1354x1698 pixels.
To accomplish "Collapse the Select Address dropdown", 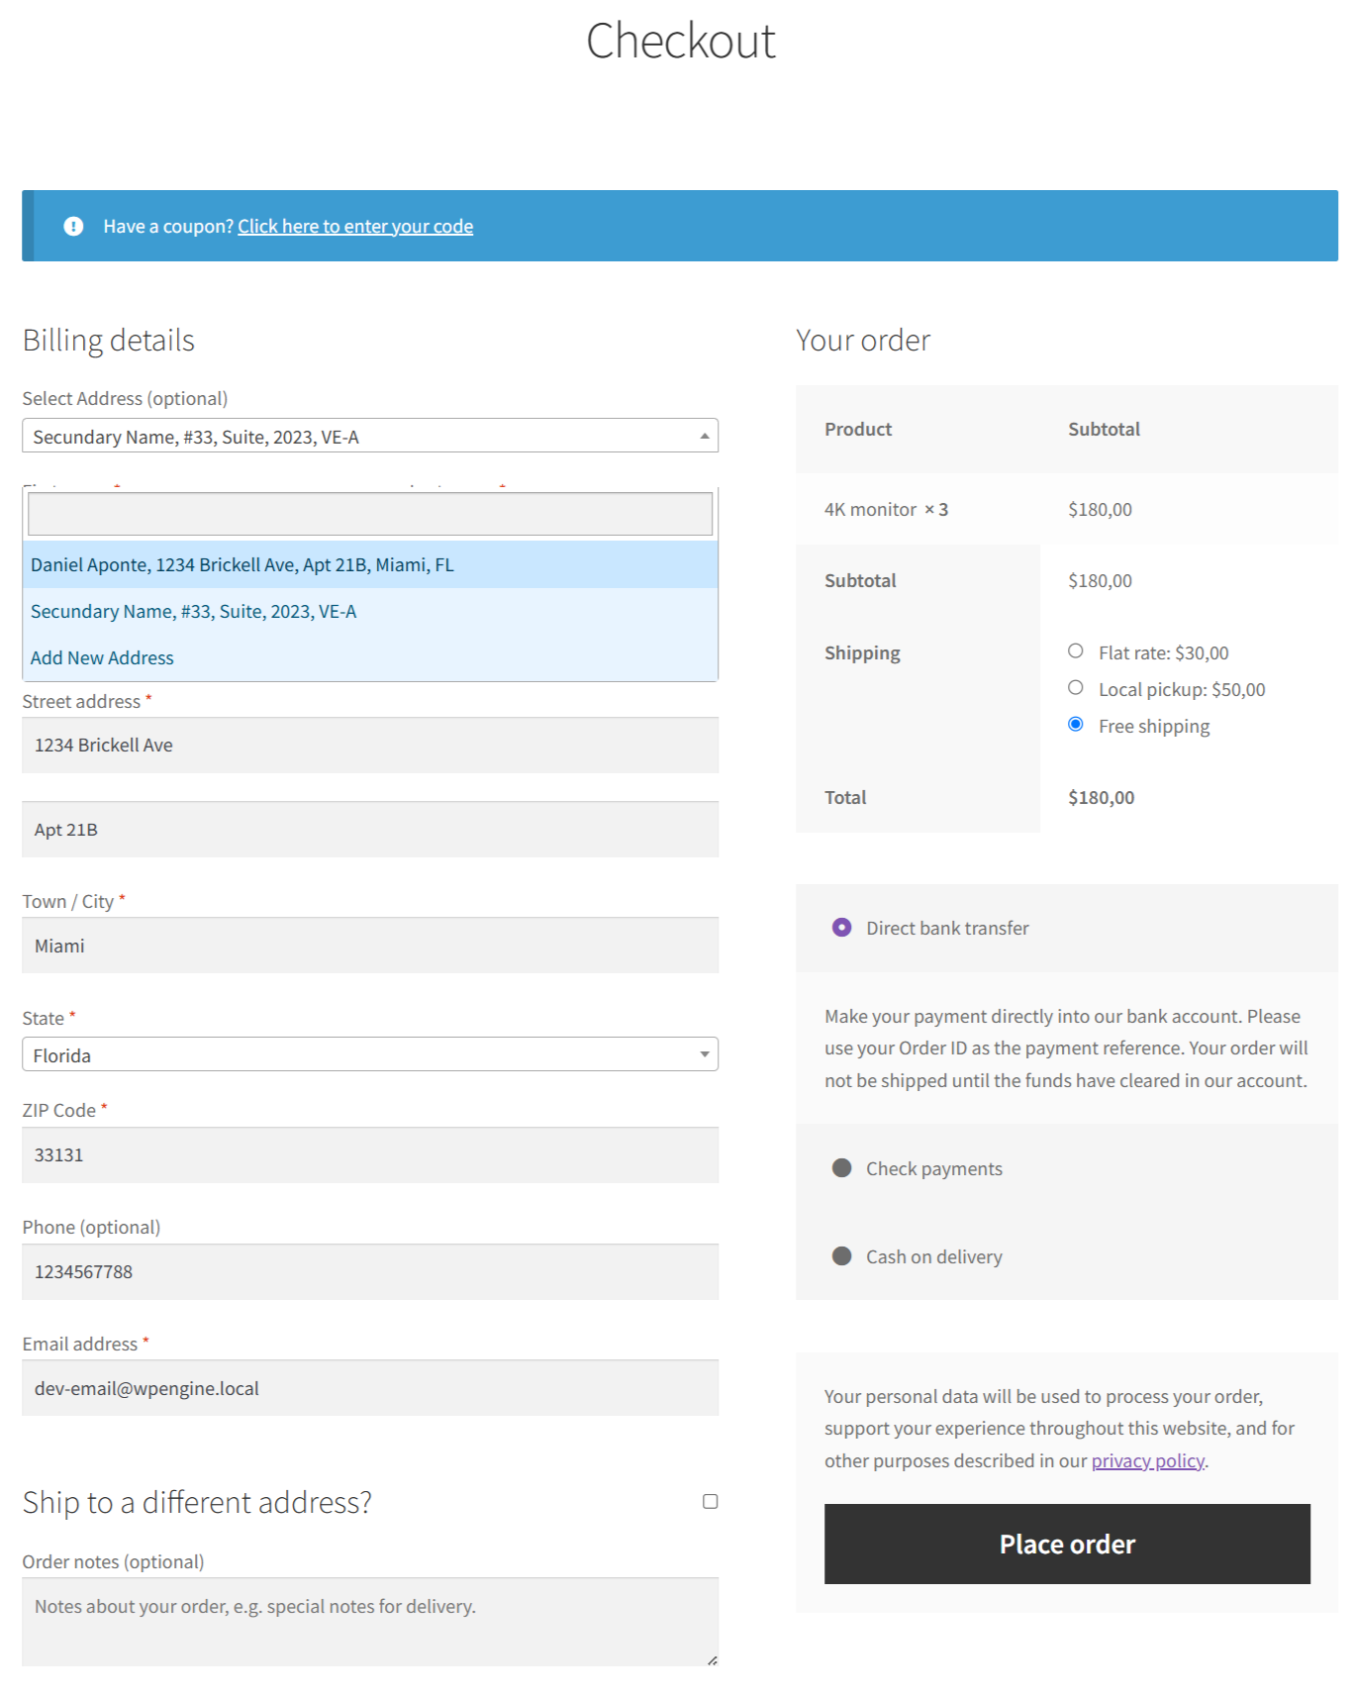I will point(369,437).
